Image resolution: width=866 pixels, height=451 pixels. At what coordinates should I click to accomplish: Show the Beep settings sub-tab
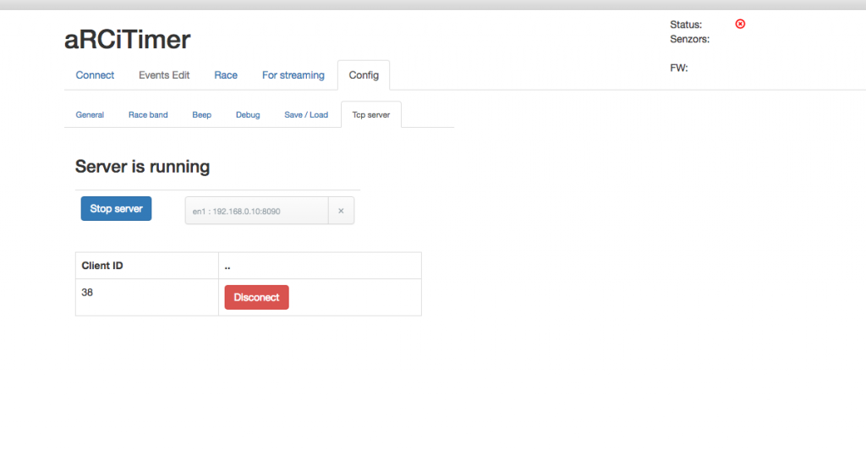pyautogui.click(x=201, y=115)
